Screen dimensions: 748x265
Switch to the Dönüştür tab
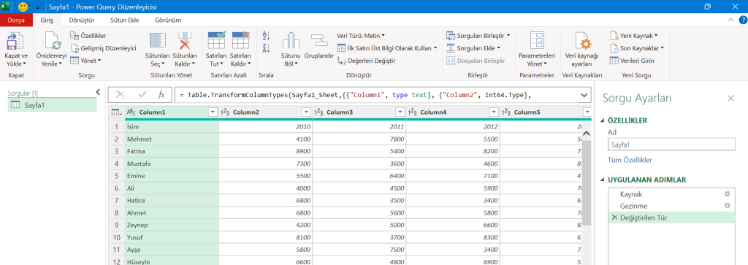(x=82, y=20)
